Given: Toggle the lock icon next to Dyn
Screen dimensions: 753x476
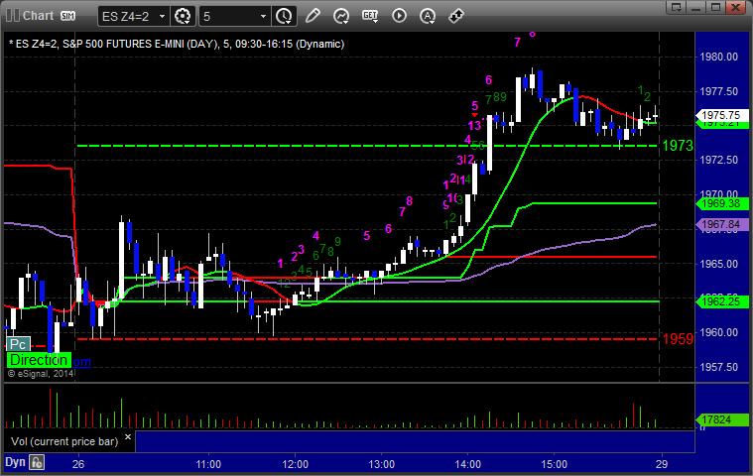Looking at the screenshot, I should click(37, 462).
